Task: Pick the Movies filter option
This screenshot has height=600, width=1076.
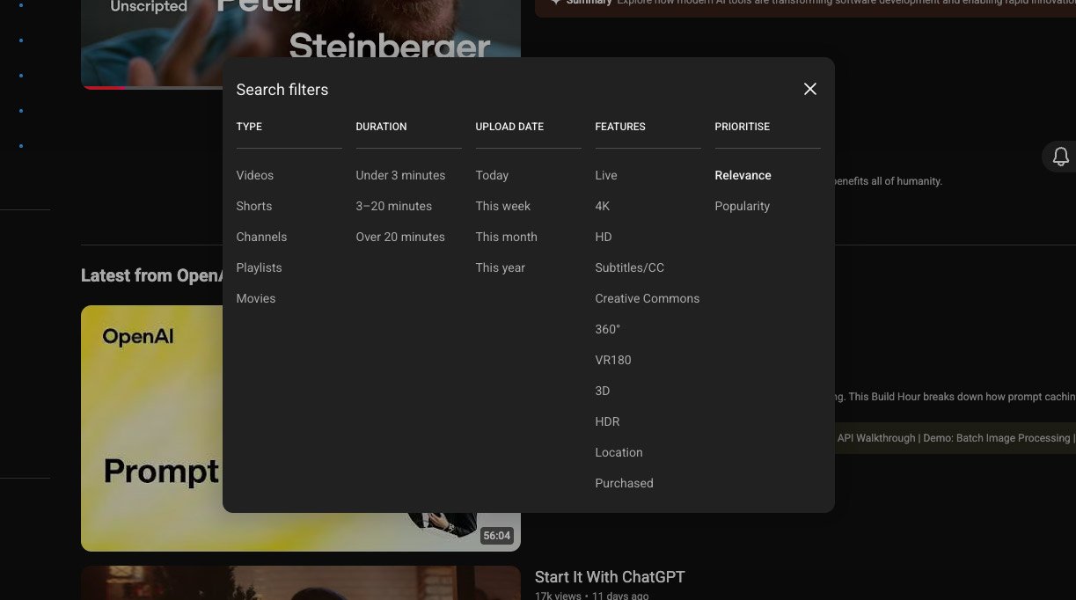Action: (256, 298)
